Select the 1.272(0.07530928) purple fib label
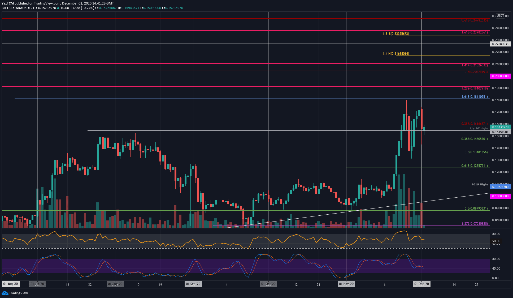513x298 pixels. tap(475, 224)
